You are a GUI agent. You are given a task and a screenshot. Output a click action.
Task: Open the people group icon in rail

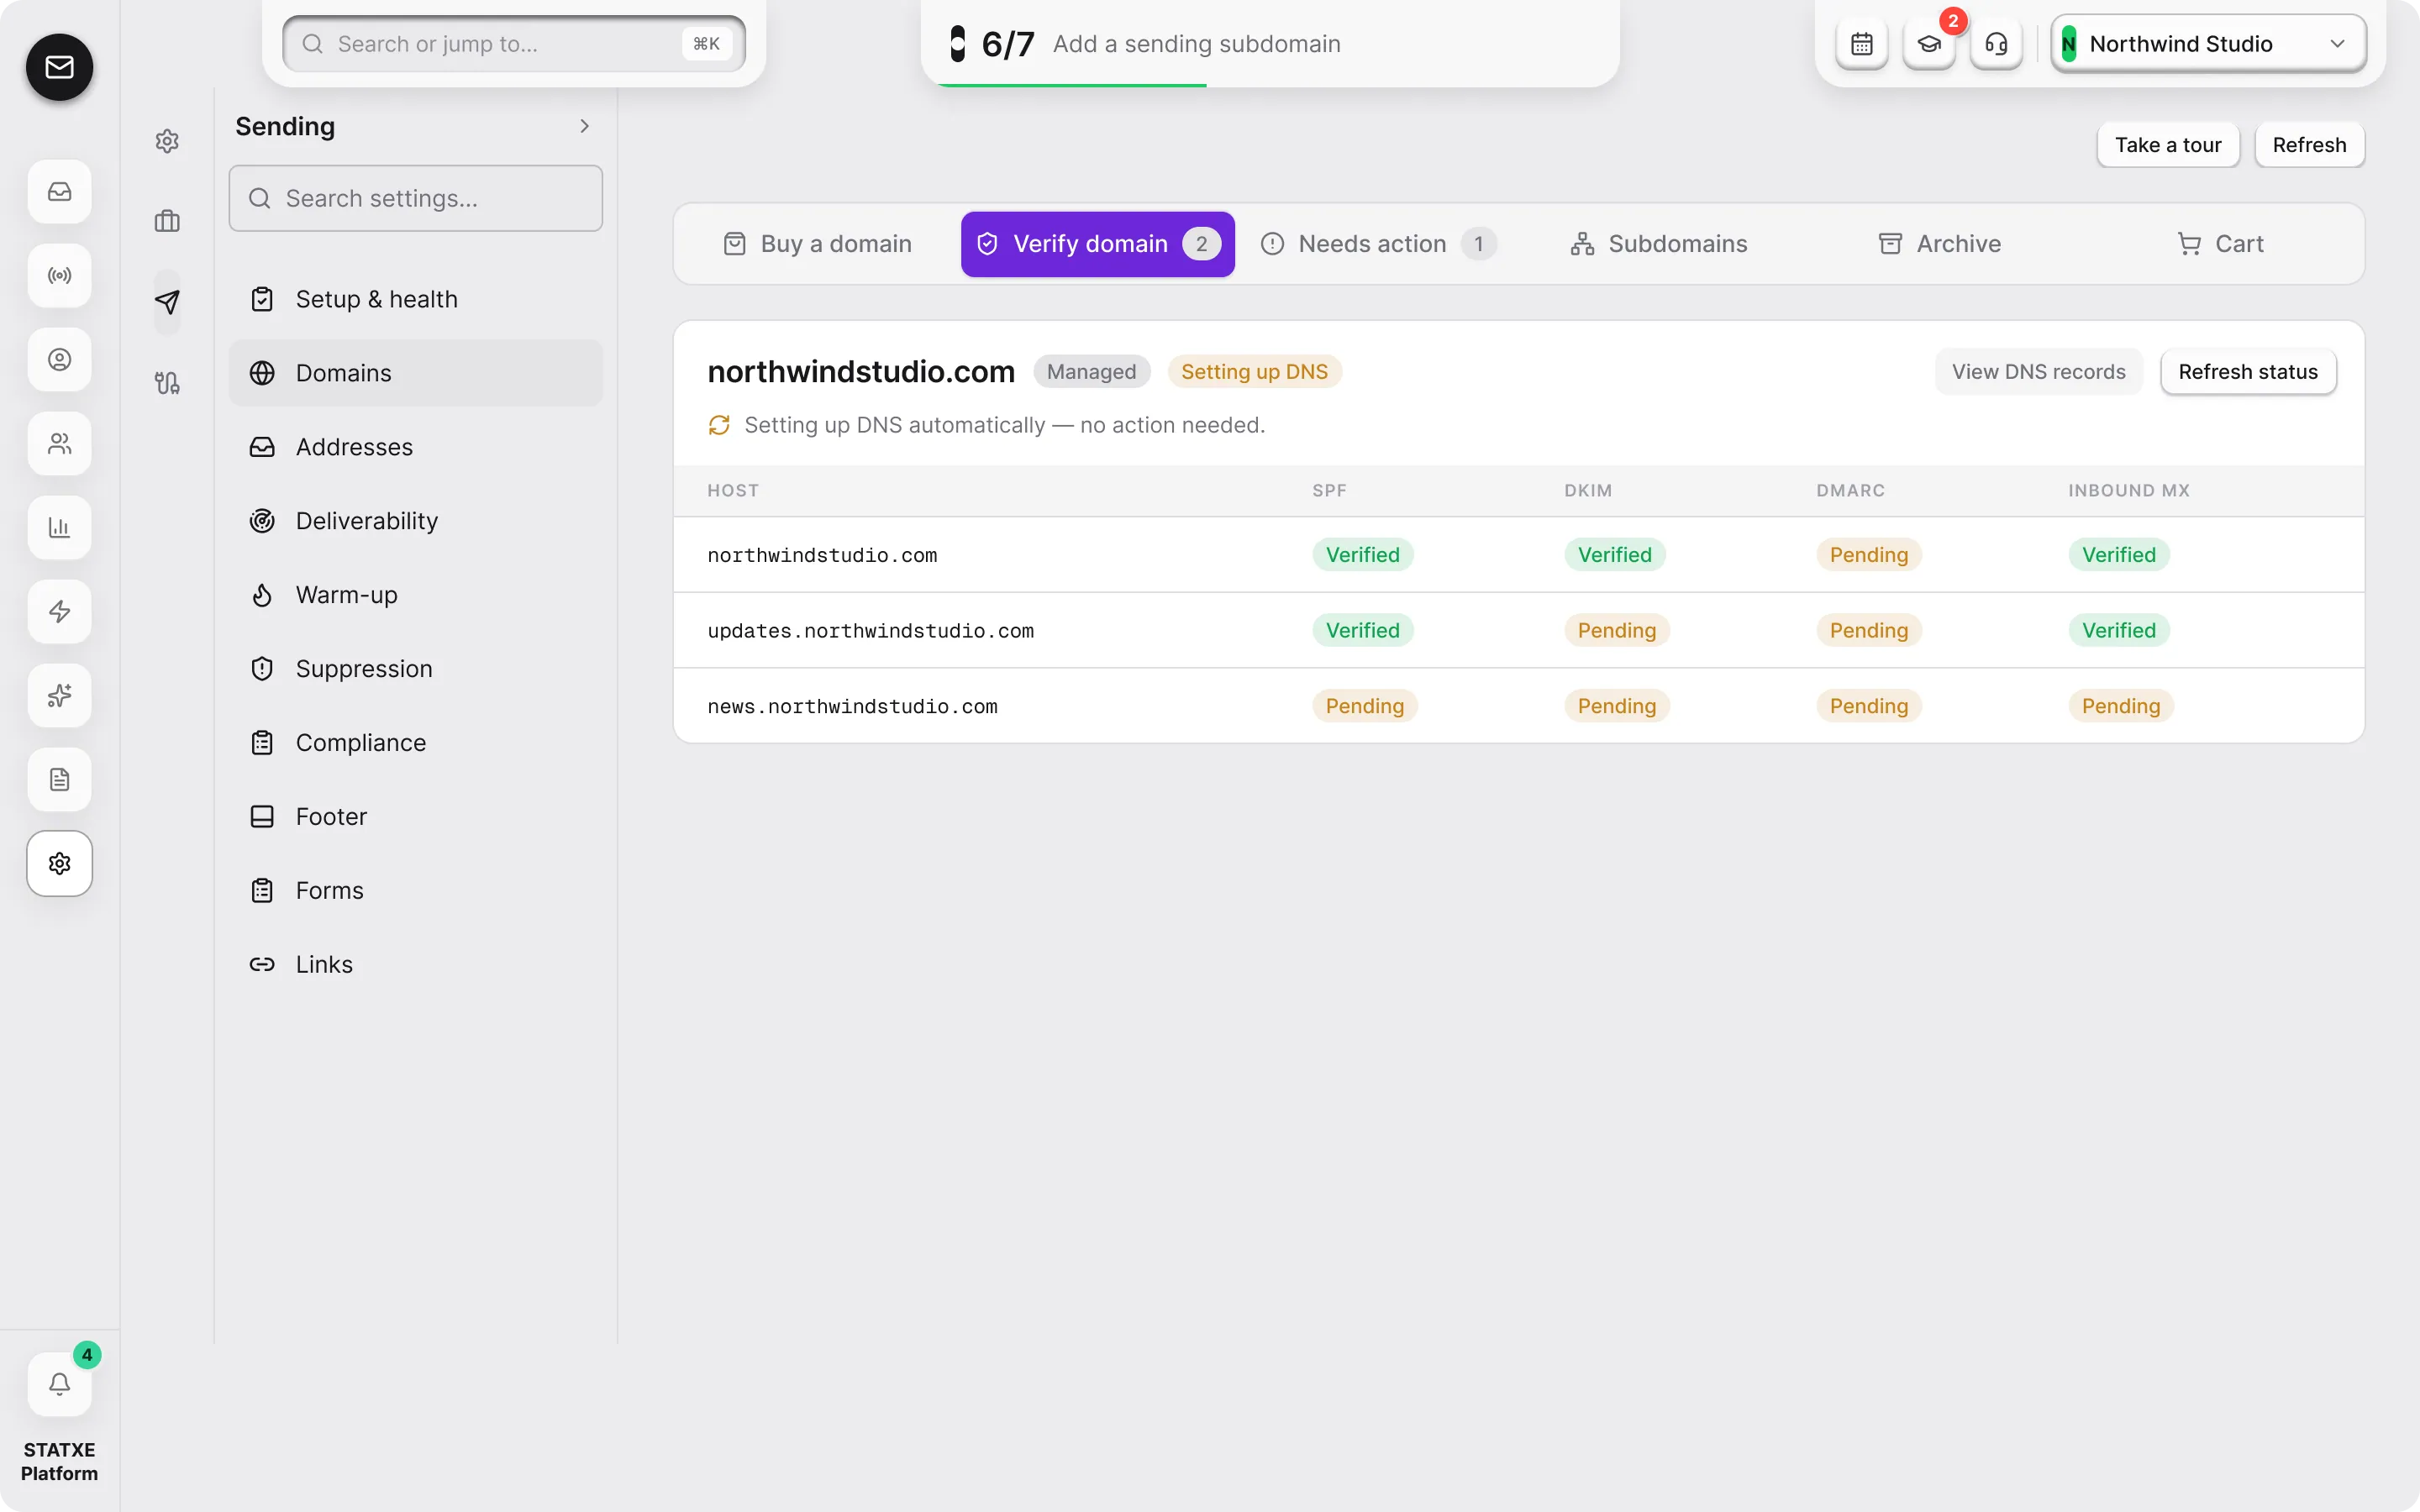coord(59,443)
